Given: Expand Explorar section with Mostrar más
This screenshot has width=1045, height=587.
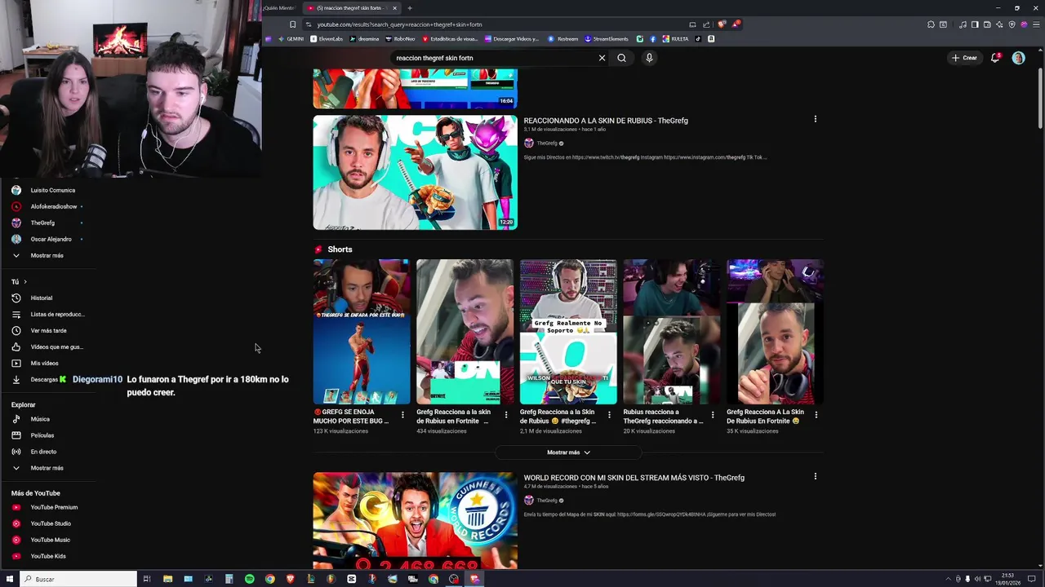Looking at the screenshot, I should (47, 468).
